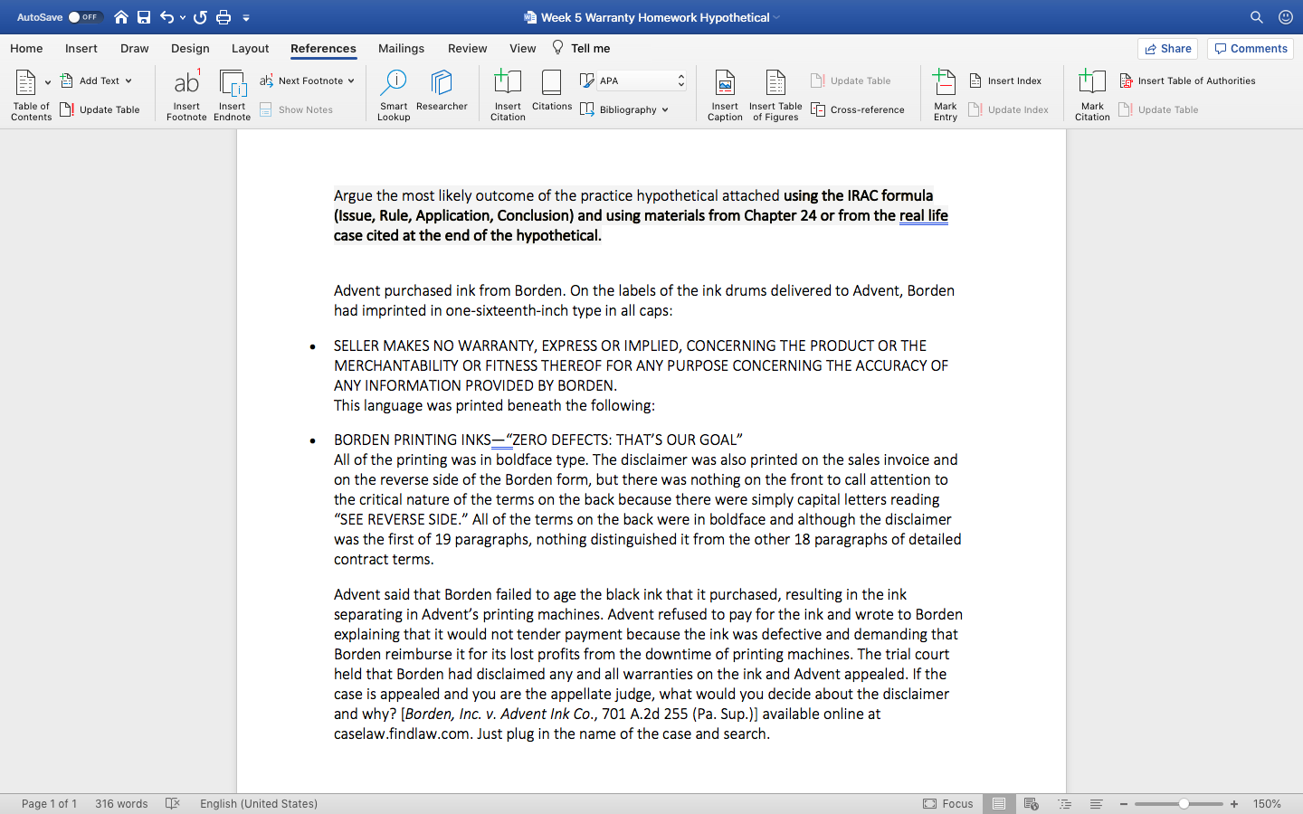
Task: Launch the Researcher tool
Action: click(442, 94)
